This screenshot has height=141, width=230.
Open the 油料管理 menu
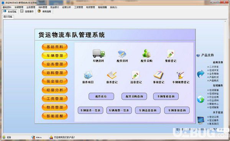pos(43,7)
